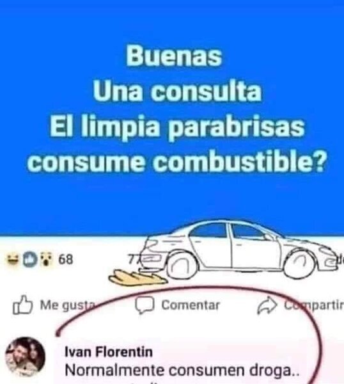Screen dimensions: 344x384
Task: Click the blue Like reaction icon
Action: coord(29,259)
